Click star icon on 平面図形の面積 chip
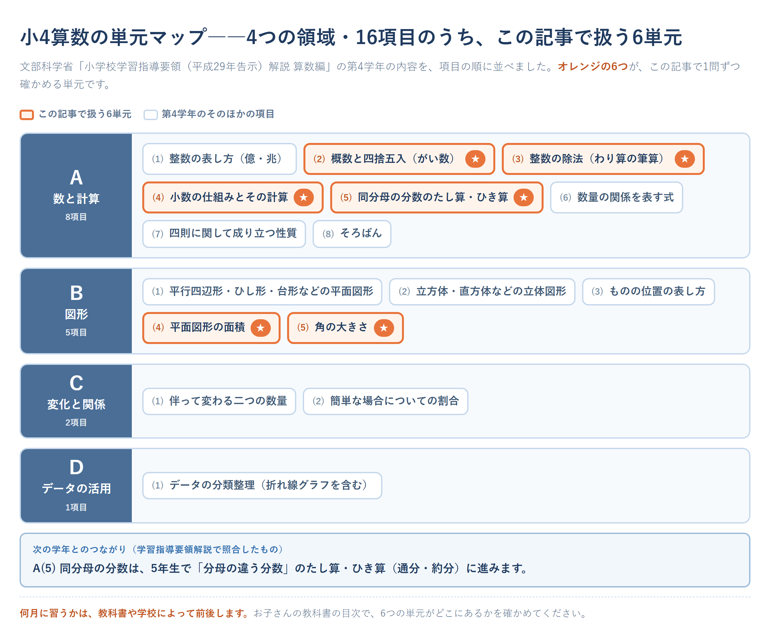770x641 pixels. 261,327
